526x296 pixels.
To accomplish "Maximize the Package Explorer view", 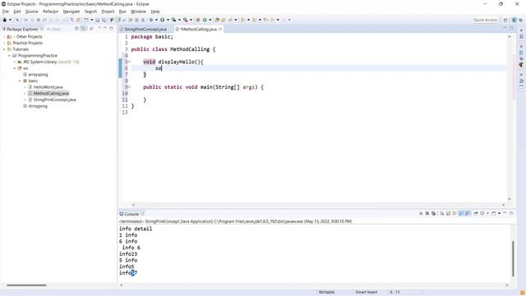I will (112, 29).
